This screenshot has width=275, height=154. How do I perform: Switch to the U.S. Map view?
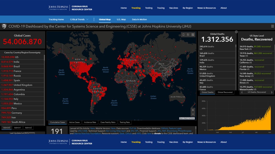click(x=121, y=19)
